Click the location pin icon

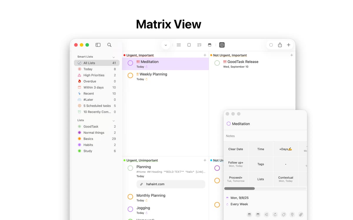click(x=292, y=214)
